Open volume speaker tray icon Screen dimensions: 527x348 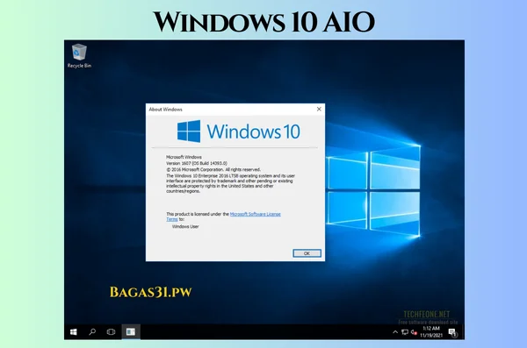(x=414, y=332)
